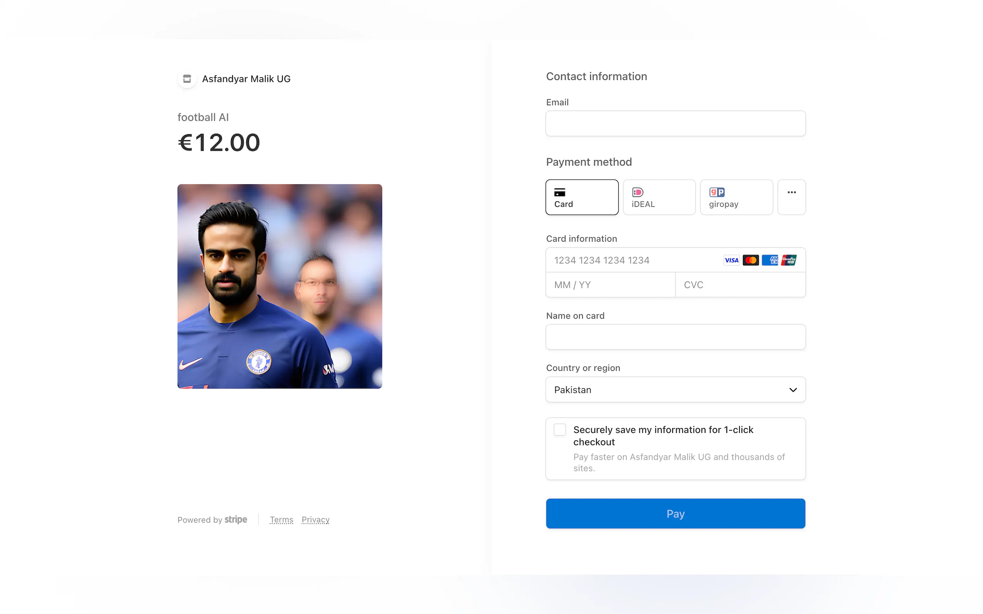Click the football AI product image

[x=279, y=286]
